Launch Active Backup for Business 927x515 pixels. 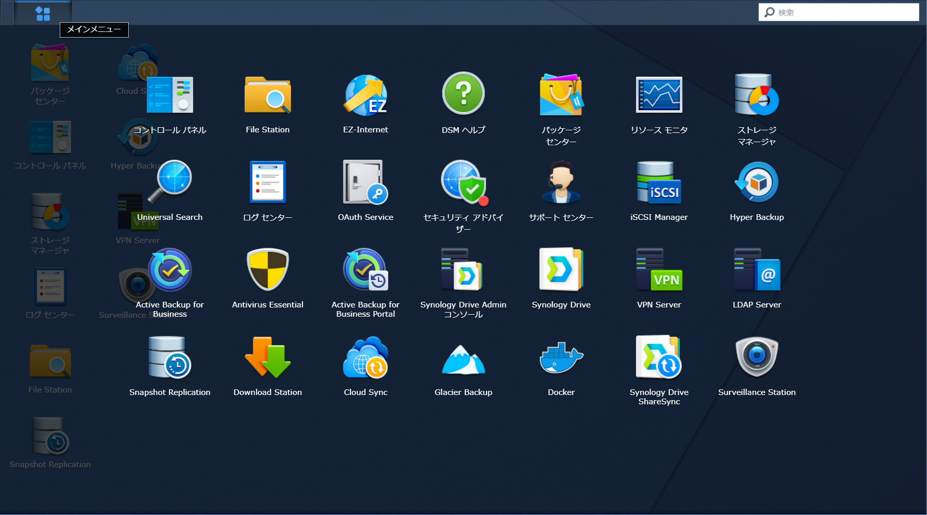[x=170, y=283]
